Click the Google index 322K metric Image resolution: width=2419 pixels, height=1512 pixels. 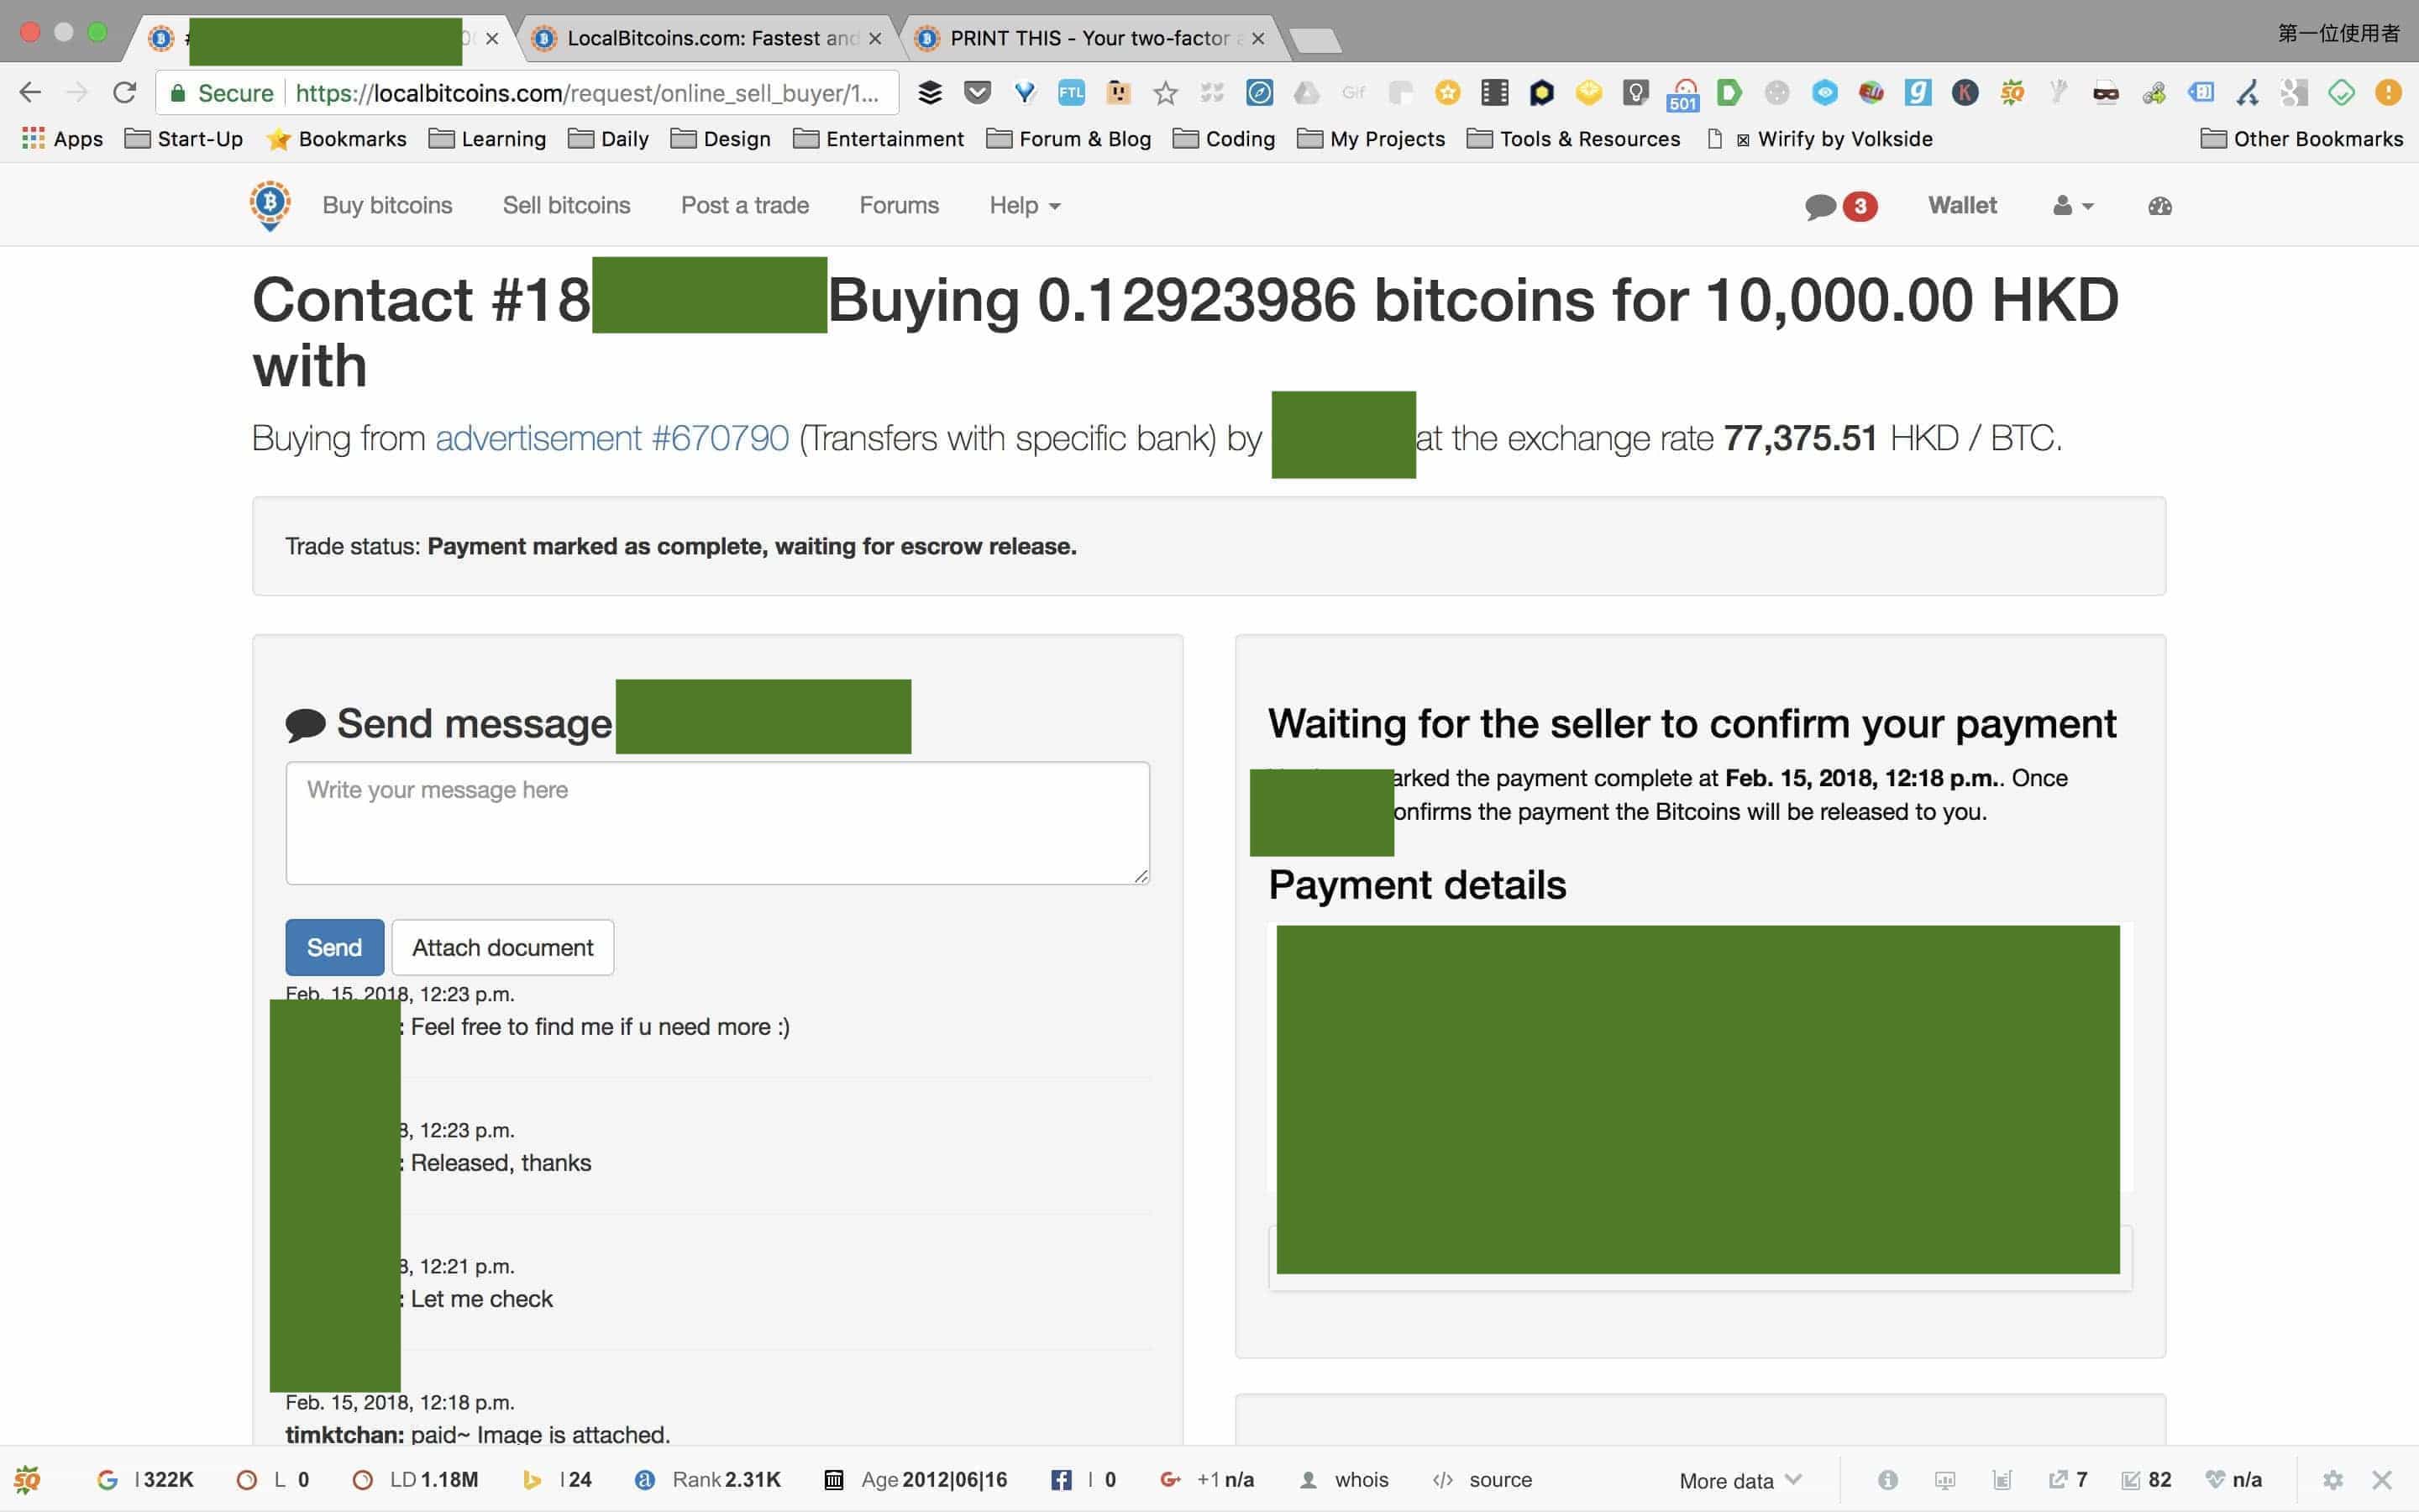[146, 1480]
